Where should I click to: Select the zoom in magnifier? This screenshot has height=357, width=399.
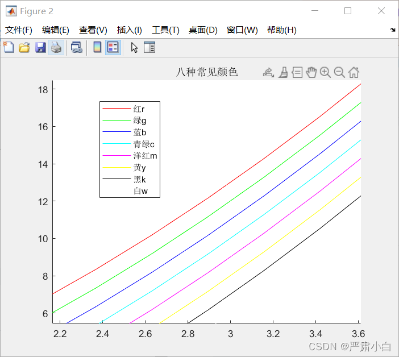325,73
